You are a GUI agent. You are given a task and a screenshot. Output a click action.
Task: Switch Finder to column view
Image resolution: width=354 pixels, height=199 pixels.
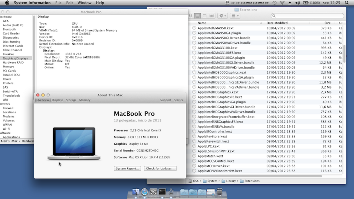[204, 16]
